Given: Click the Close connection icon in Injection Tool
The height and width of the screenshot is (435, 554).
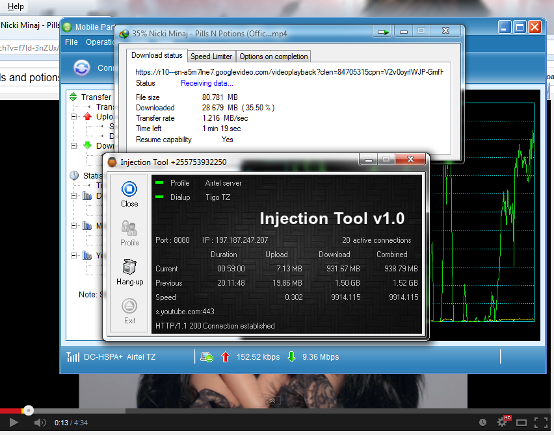Looking at the screenshot, I should click(x=129, y=190).
